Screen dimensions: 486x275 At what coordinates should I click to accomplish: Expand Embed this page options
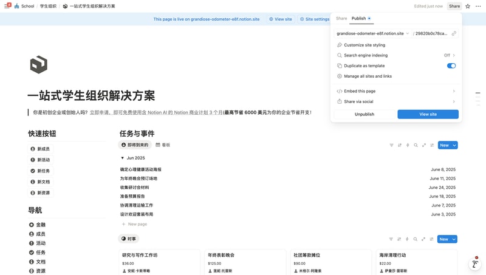tap(396, 91)
